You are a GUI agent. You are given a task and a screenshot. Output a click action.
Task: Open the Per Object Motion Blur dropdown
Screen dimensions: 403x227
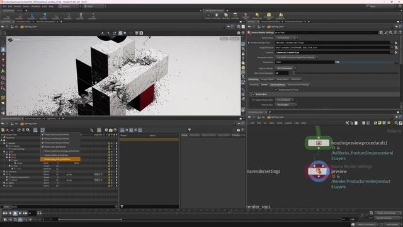(285, 100)
